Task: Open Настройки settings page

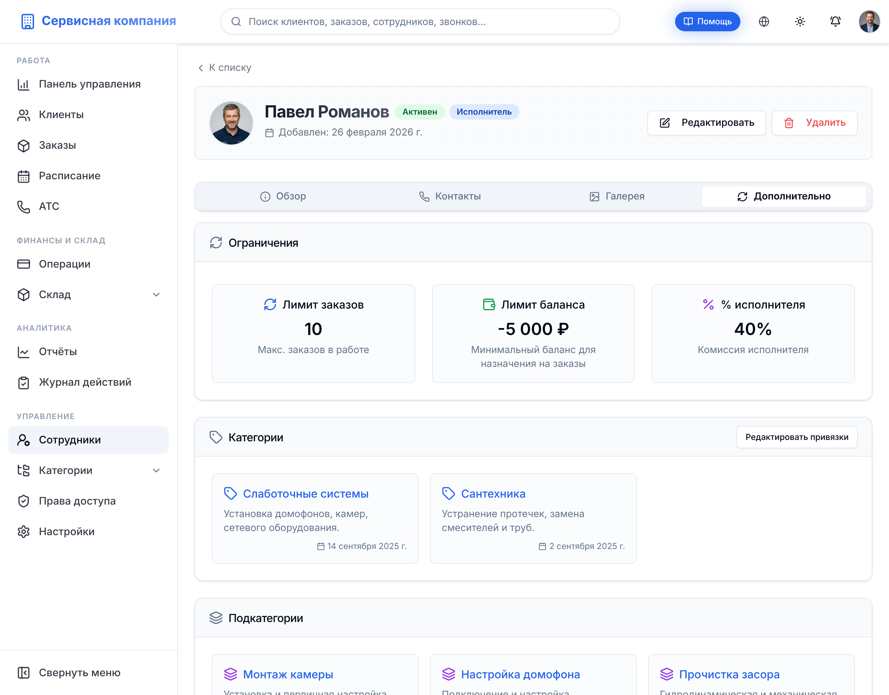Action: pyautogui.click(x=89, y=532)
